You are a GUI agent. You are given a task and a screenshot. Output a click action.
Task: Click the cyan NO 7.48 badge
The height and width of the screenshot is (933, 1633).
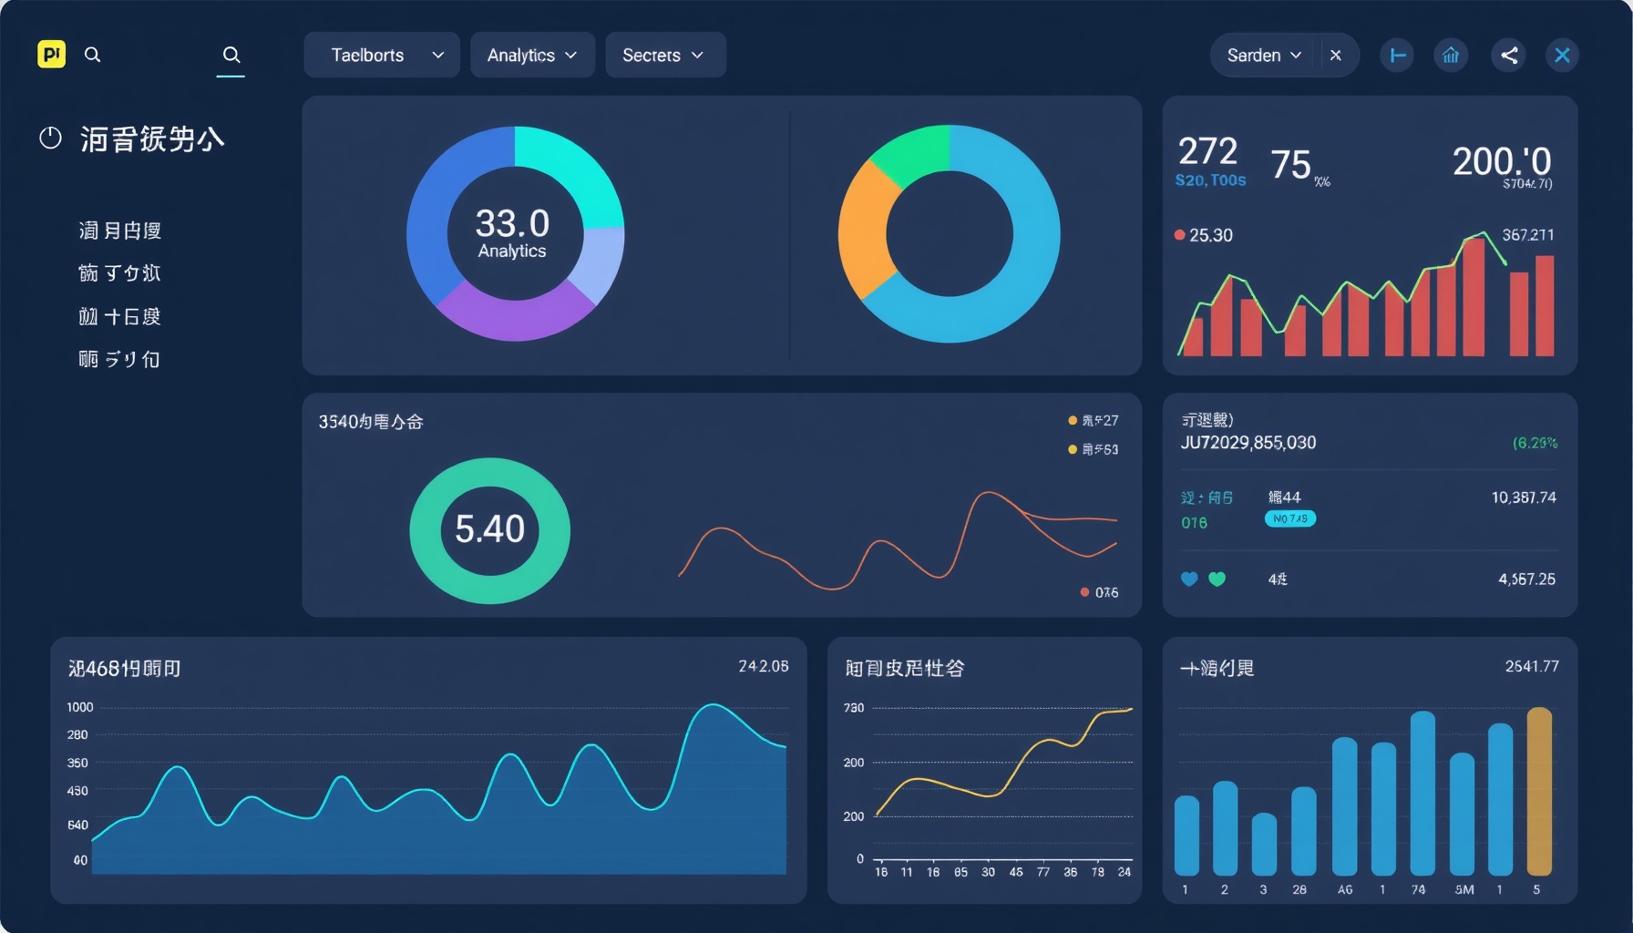click(x=1289, y=518)
